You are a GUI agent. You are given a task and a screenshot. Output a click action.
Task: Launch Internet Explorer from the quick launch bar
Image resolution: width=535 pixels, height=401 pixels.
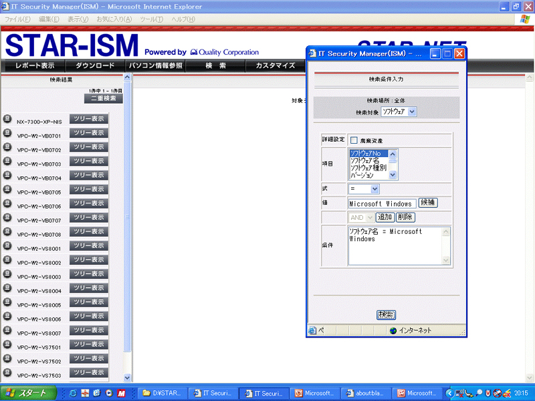[73, 393]
